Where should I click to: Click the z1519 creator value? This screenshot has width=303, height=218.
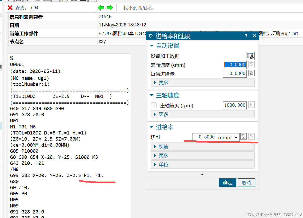pyautogui.click(x=105, y=17)
